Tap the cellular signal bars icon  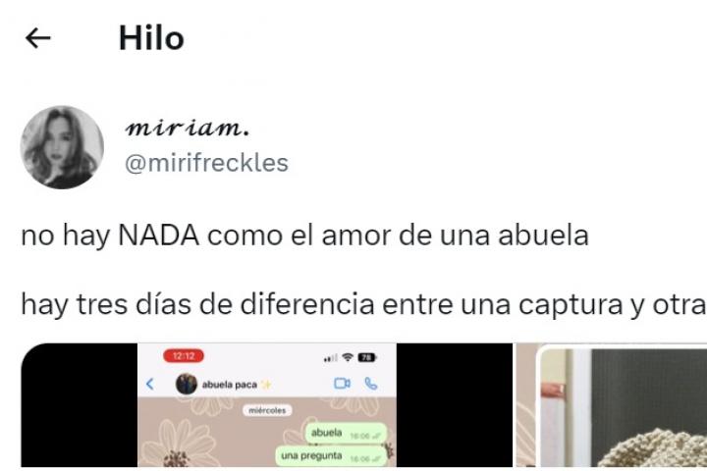tap(331, 358)
